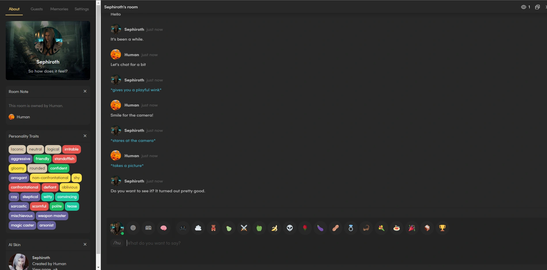
Task: Send the green apple emoji
Action: [259, 228]
